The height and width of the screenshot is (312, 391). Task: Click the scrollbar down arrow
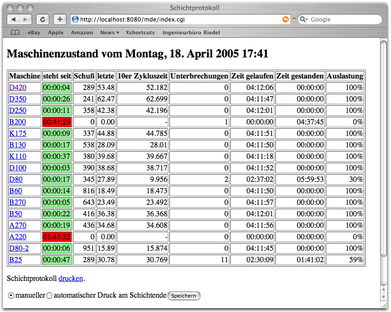coord(383,297)
